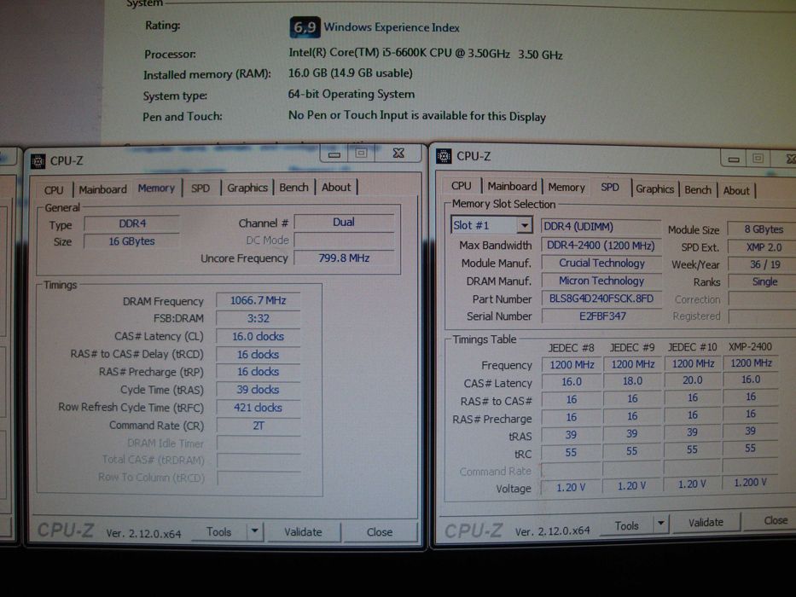Click the Max Bandwidth field DDR4-2400 (1200 MHz)
This screenshot has height=597, width=796.
(x=601, y=246)
